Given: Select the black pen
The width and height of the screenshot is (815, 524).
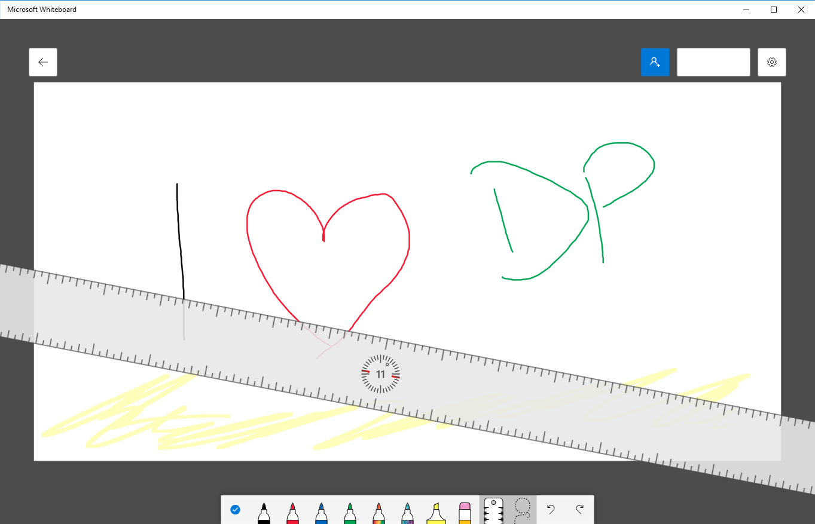Looking at the screenshot, I should (x=264, y=513).
